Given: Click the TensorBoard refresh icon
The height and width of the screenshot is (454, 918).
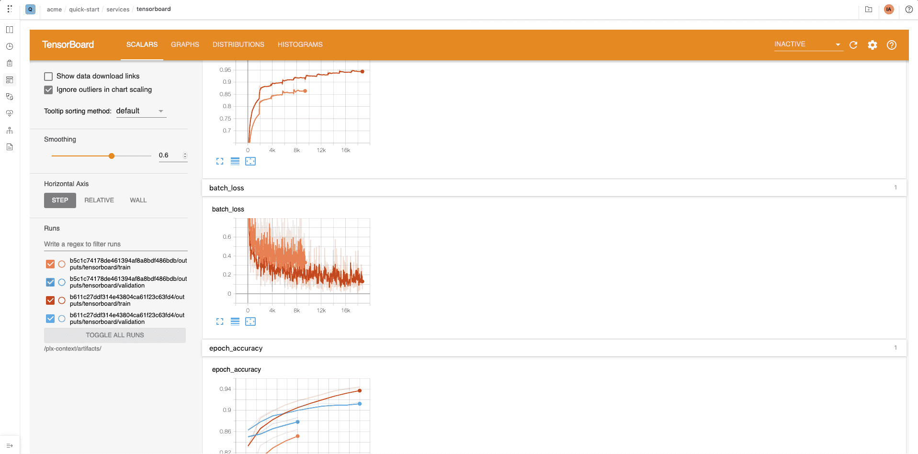Looking at the screenshot, I should coord(853,44).
